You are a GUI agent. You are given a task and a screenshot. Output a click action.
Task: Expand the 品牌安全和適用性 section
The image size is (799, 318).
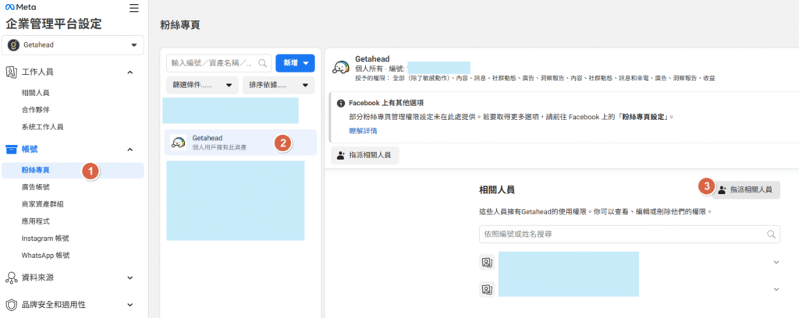130,304
